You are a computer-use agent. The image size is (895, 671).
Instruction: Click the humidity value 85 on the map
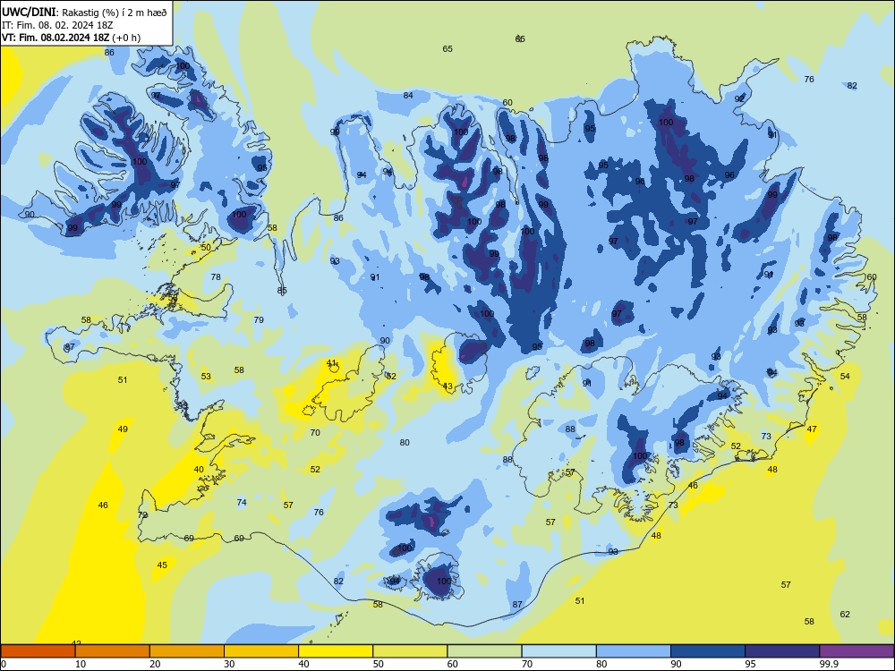[x=282, y=291]
